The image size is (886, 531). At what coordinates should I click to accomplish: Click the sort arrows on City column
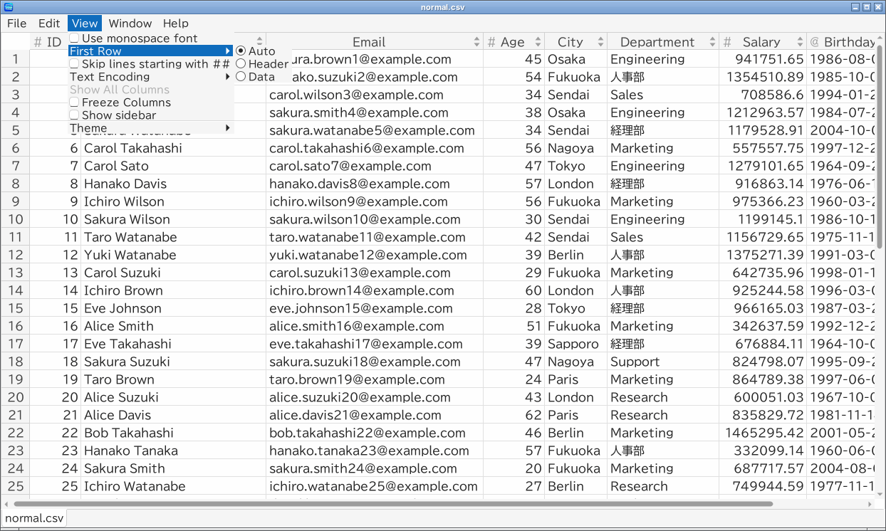tap(601, 42)
